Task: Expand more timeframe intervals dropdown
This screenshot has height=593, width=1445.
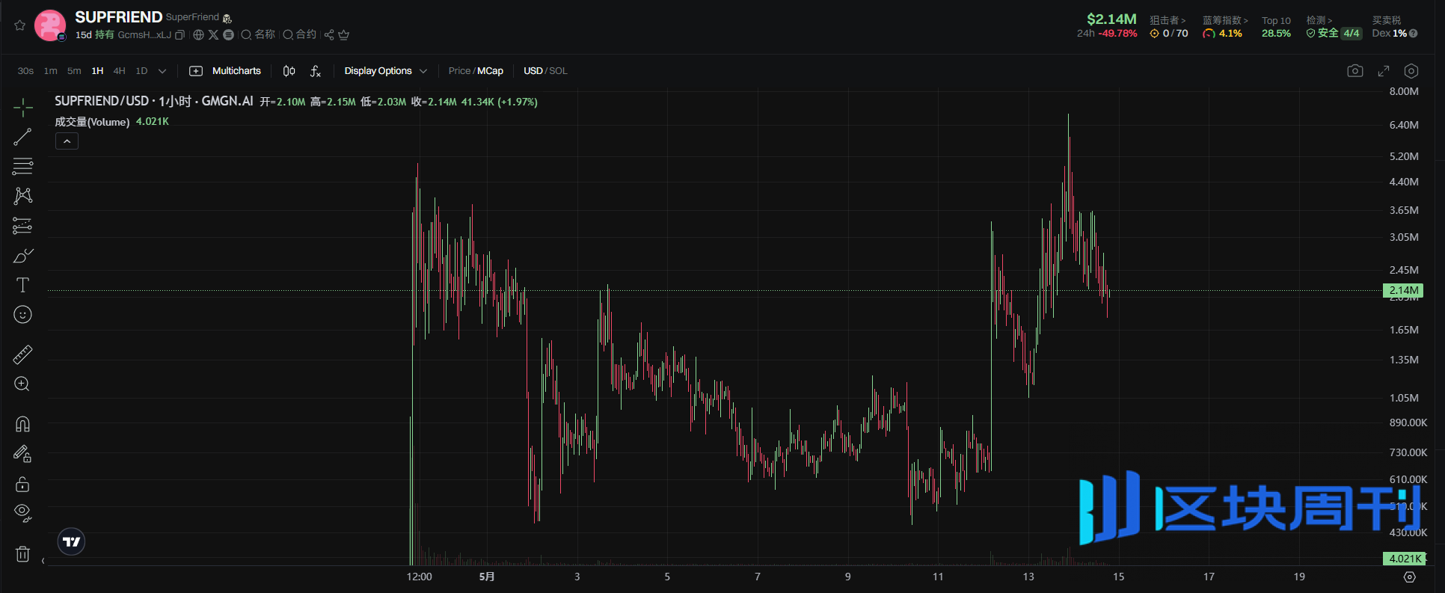Action: click(162, 71)
